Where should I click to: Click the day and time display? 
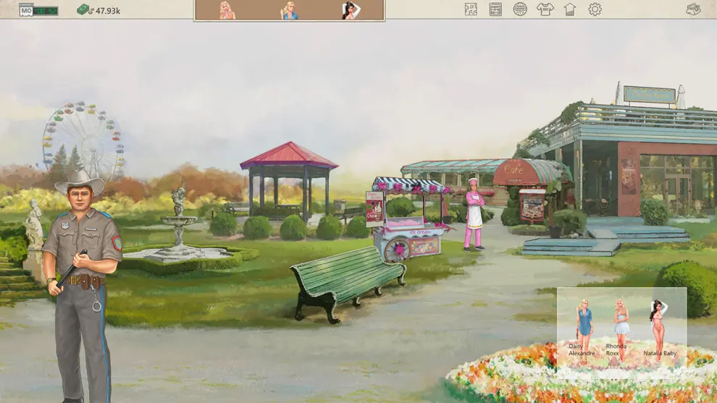click(38, 11)
